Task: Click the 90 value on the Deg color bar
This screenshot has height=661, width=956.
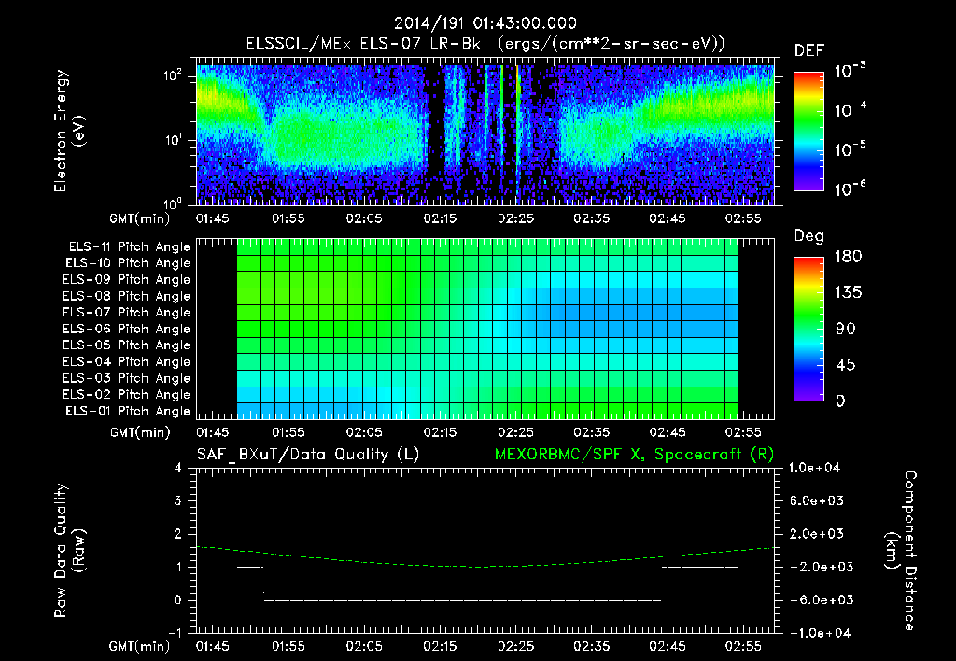Action: tap(845, 329)
